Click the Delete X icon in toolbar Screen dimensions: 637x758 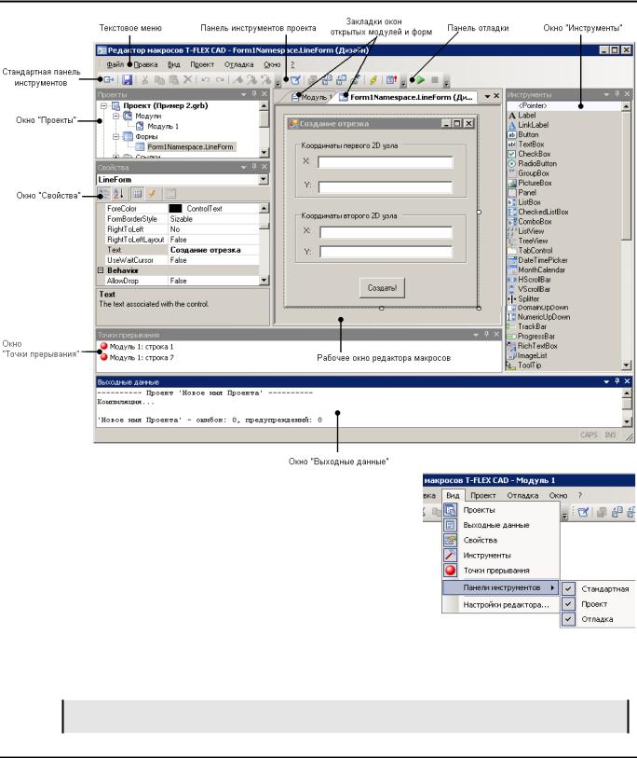tap(188, 80)
